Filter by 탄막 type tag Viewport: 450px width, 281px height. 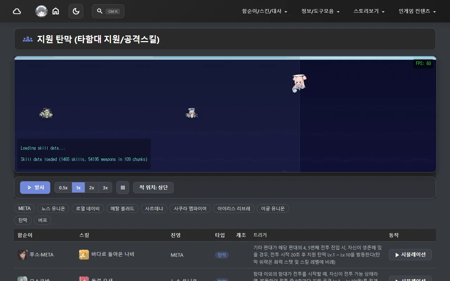point(23,220)
